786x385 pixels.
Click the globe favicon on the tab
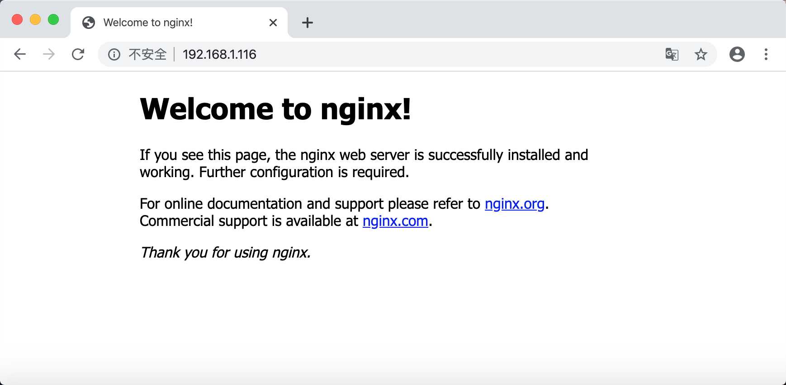[x=89, y=23]
